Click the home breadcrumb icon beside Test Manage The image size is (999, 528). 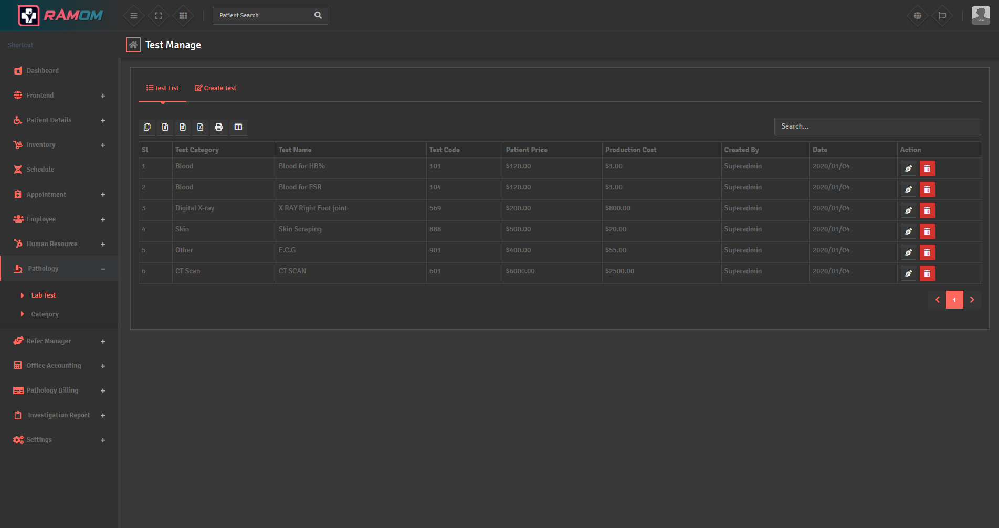pos(133,45)
